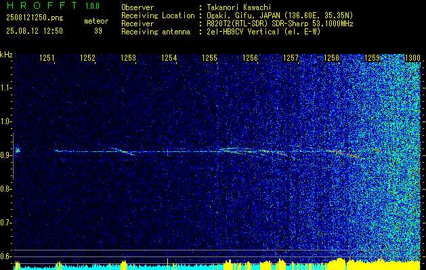Click the R820T2(RTL-SDR) SDR-Sharp 53.1000MHz text
The width and height of the screenshot is (426, 270).
280,24
